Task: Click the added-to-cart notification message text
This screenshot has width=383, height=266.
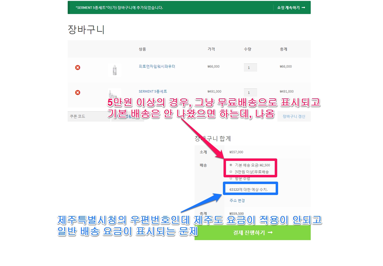Action: point(119,8)
